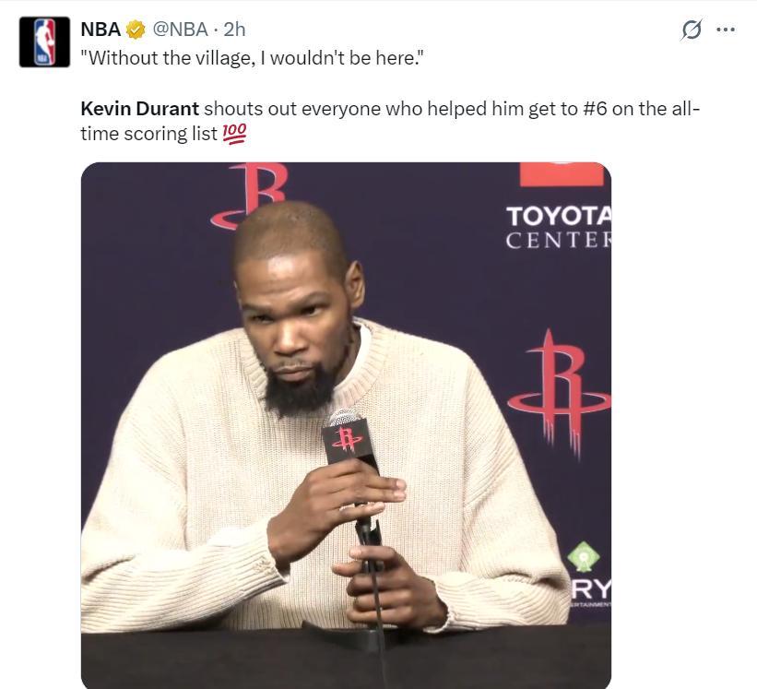Open the @NBA handle link
This screenshot has width=757, height=689.
tap(181, 30)
